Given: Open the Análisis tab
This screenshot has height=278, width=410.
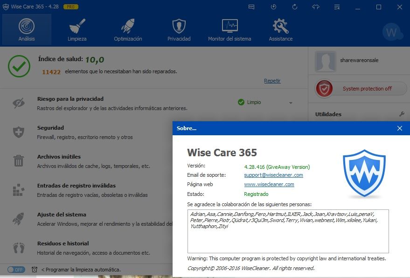Looking at the screenshot, I should [x=27, y=29].
